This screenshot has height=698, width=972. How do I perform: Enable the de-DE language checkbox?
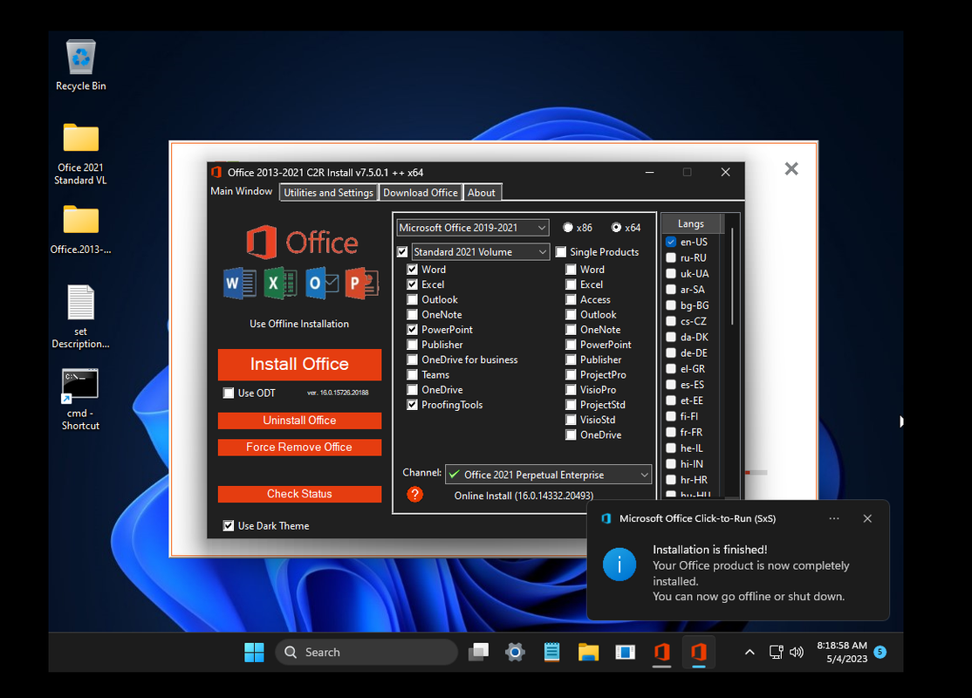(671, 352)
